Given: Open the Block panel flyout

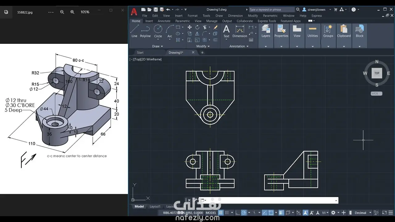Looking at the screenshot, I should coord(360,46).
